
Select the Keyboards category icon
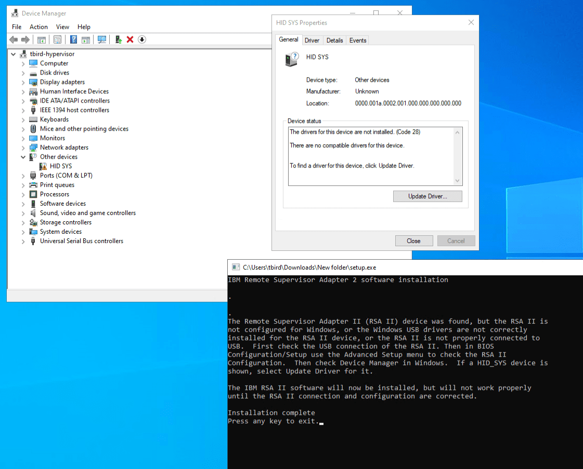pos(33,120)
